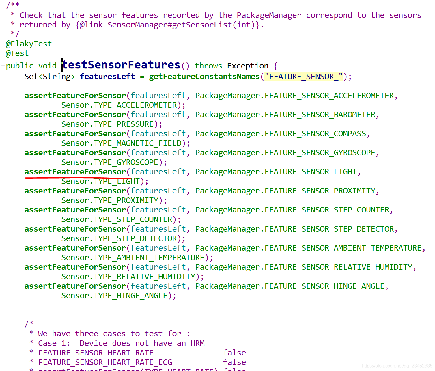Screen dimensions: 435x371
Task: Click the @FlakyTest annotation
Action: tap(29, 44)
